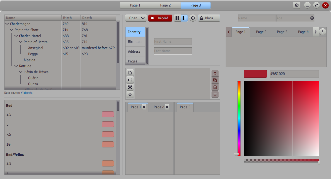Screen dimensions: 331x179
Task: Select Page 3 in the scrollable tab strip
Action: pos(282,32)
